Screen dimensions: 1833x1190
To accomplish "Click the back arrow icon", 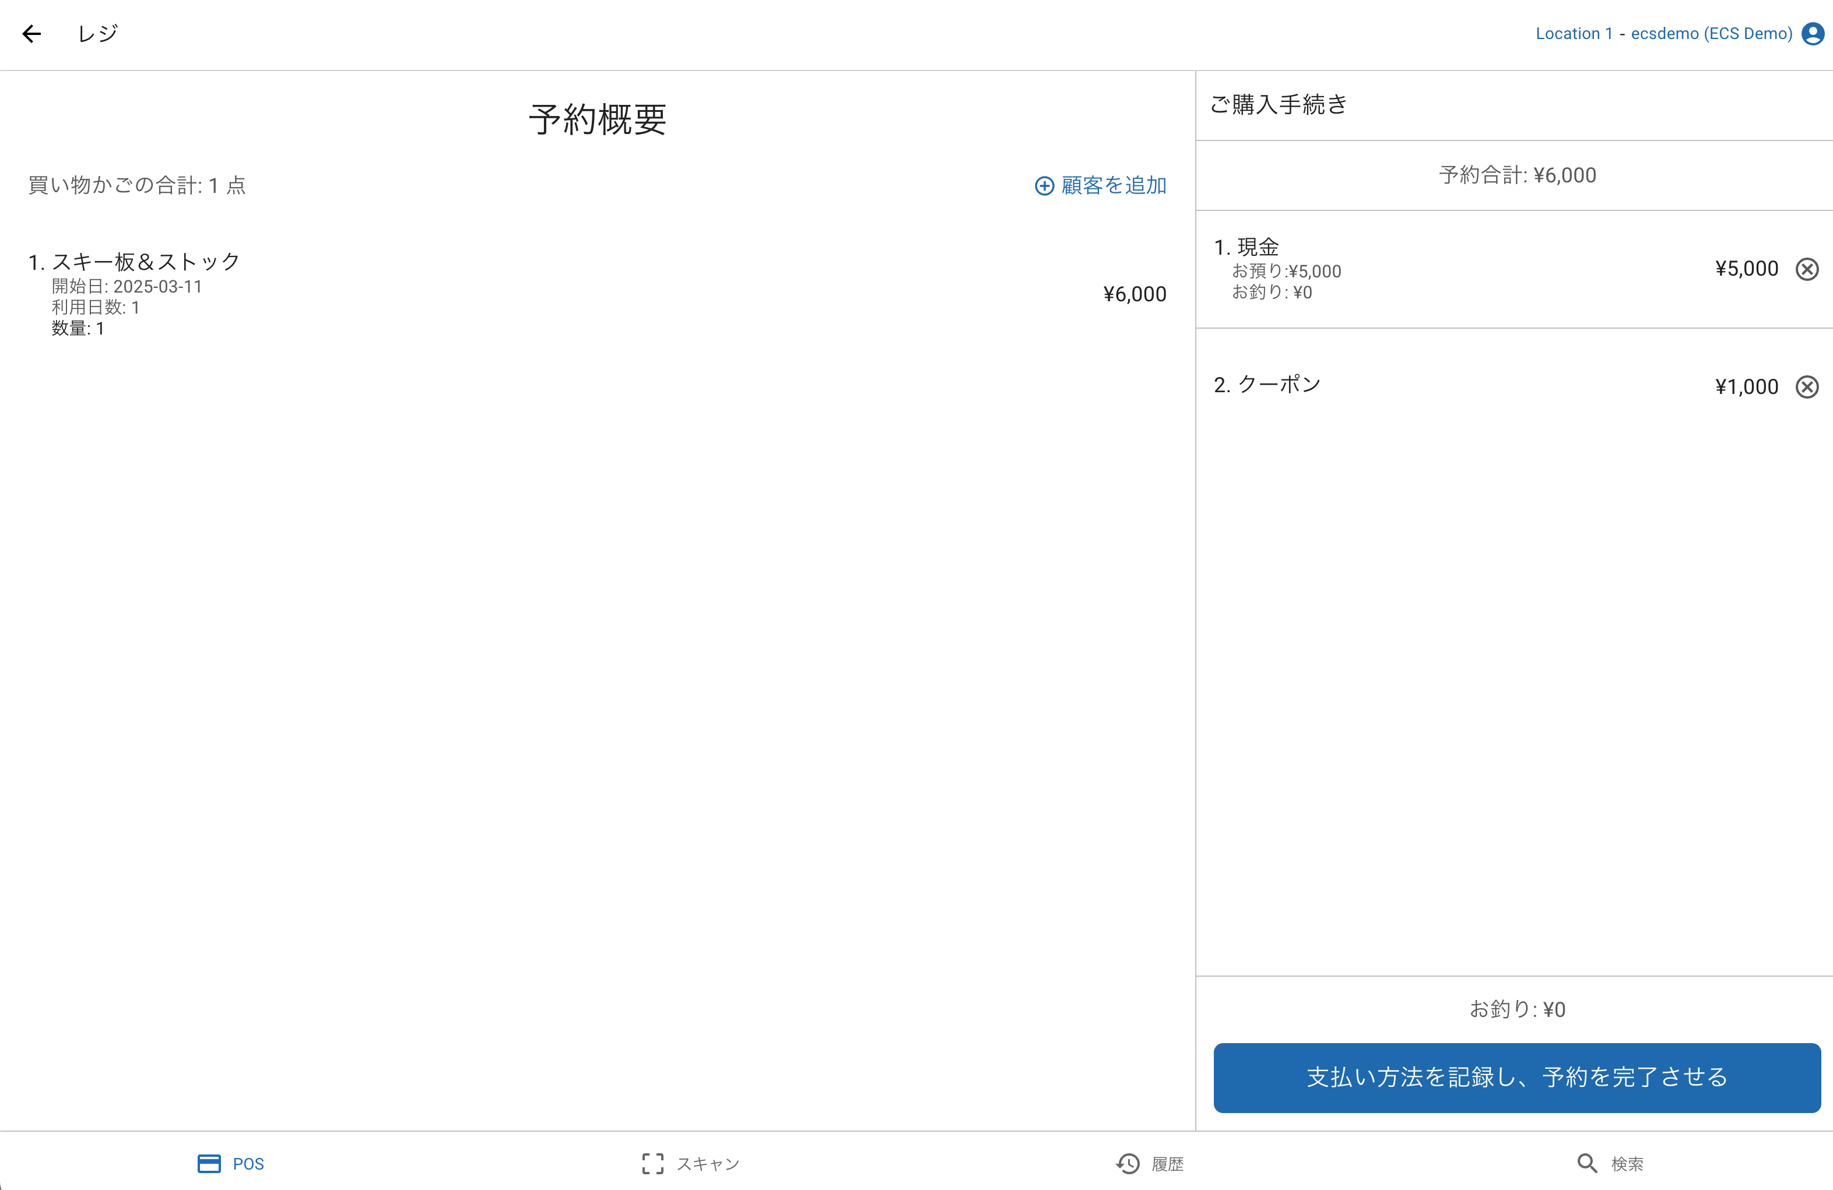I will click(31, 34).
